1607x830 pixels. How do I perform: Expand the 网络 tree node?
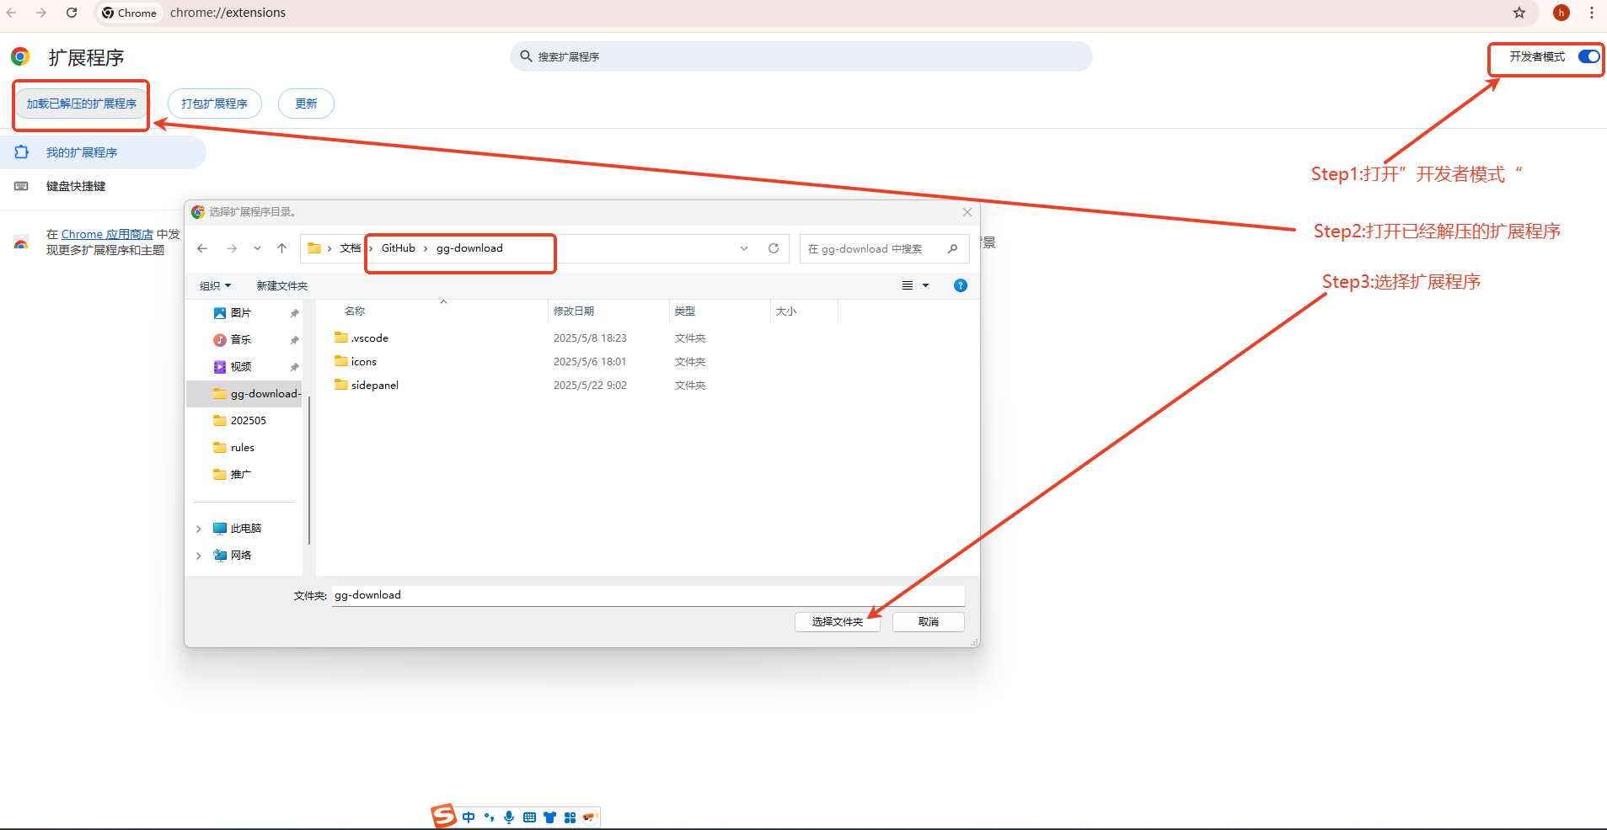pyautogui.click(x=199, y=556)
